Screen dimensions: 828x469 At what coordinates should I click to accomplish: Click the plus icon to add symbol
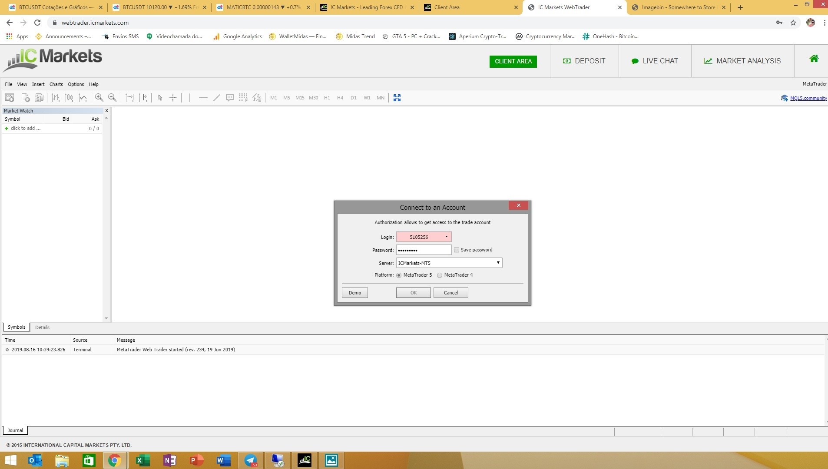[7, 129]
